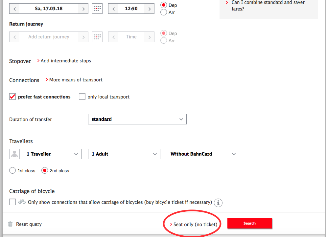Uncheck prefer fast connections
The width and height of the screenshot is (326, 237).
tap(13, 97)
